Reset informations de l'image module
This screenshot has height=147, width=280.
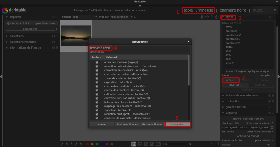(54, 48)
